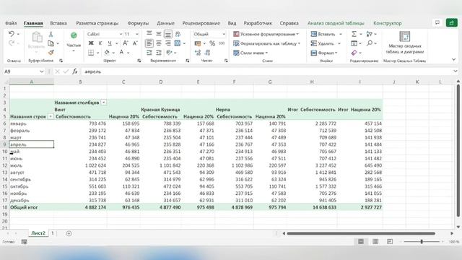Adjust the zoom slider handle
462x260 pixels.
point(422,242)
